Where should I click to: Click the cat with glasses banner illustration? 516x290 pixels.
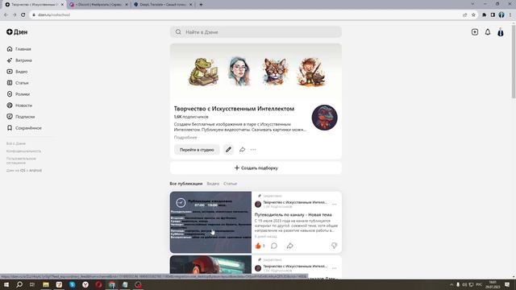pos(276,71)
